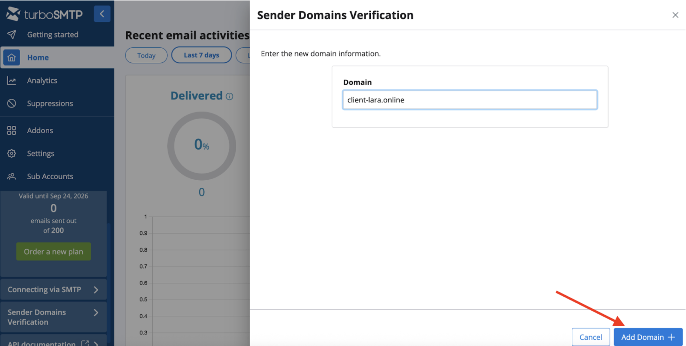Cancel the domain verification dialog
This screenshot has width=686, height=346.
(x=591, y=337)
